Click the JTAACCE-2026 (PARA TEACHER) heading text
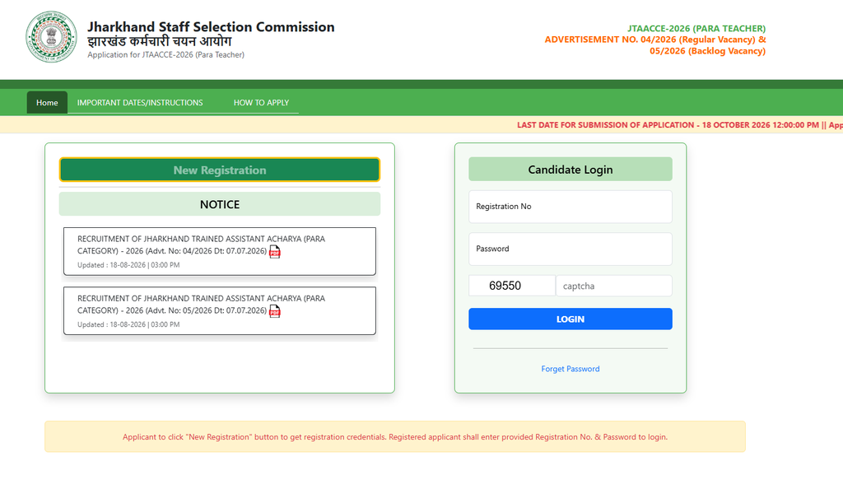Screen dimensions: 843x489 click(x=696, y=29)
